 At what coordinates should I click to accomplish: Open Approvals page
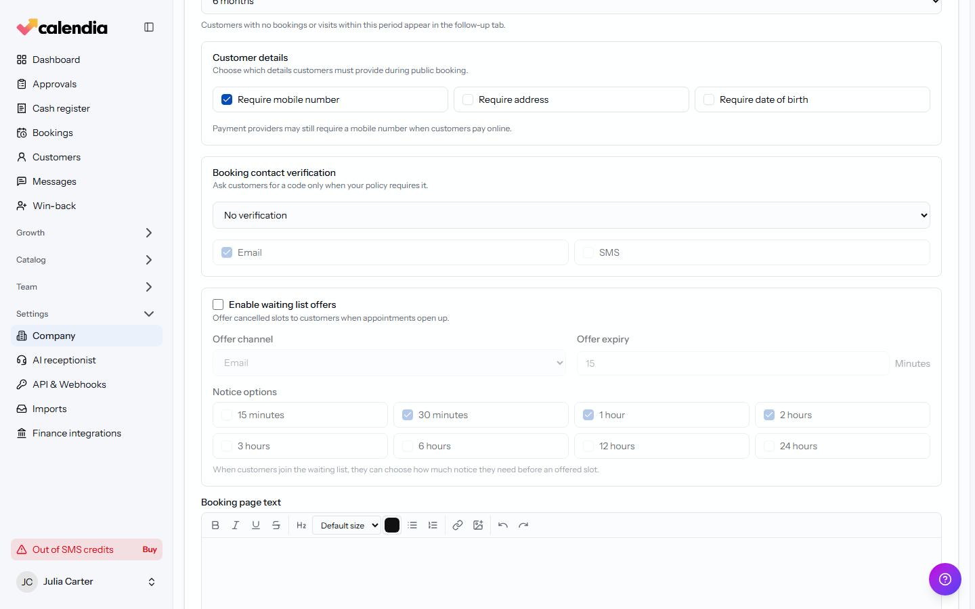coord(87,84)
